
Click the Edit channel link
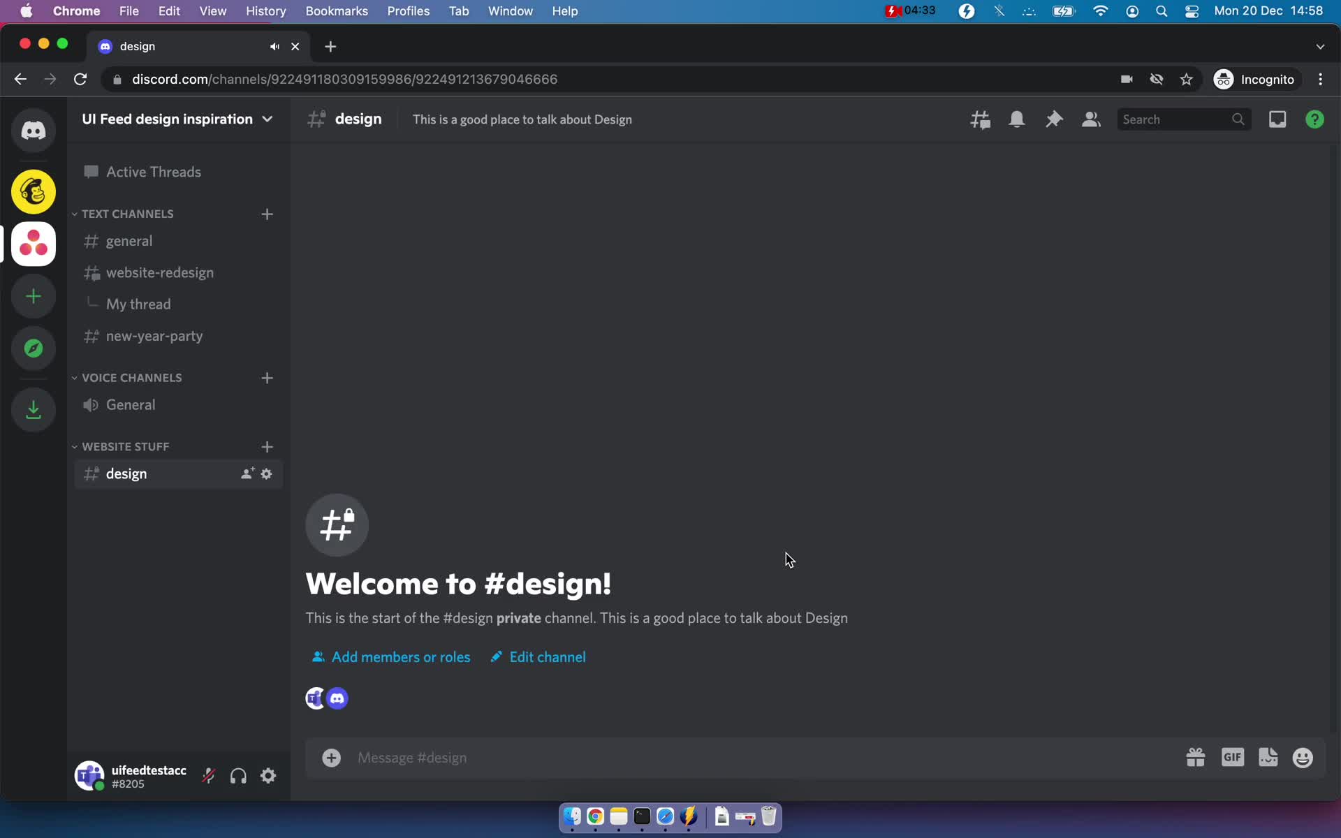(537, 657)
